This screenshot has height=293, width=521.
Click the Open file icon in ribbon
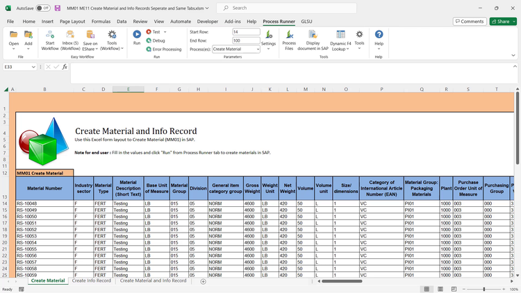14,34
